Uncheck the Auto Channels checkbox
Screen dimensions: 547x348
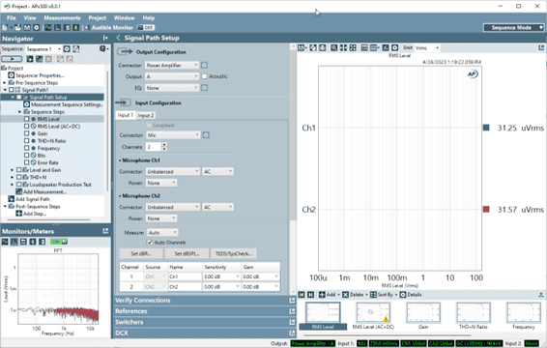[x=150, y=243]
